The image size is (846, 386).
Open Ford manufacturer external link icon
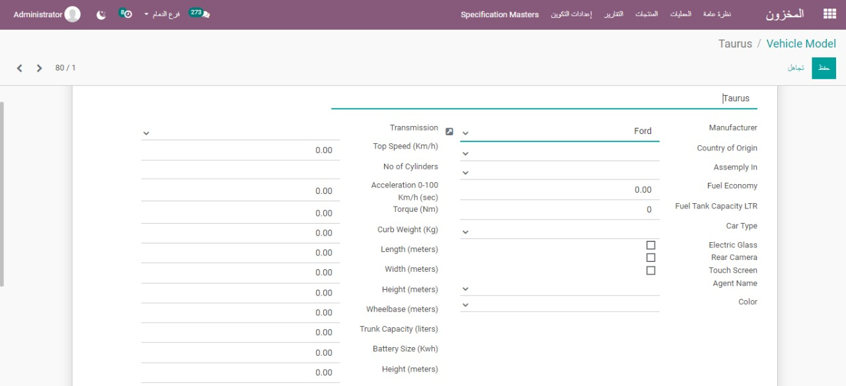pyautogui.click(x=449, y=131)
